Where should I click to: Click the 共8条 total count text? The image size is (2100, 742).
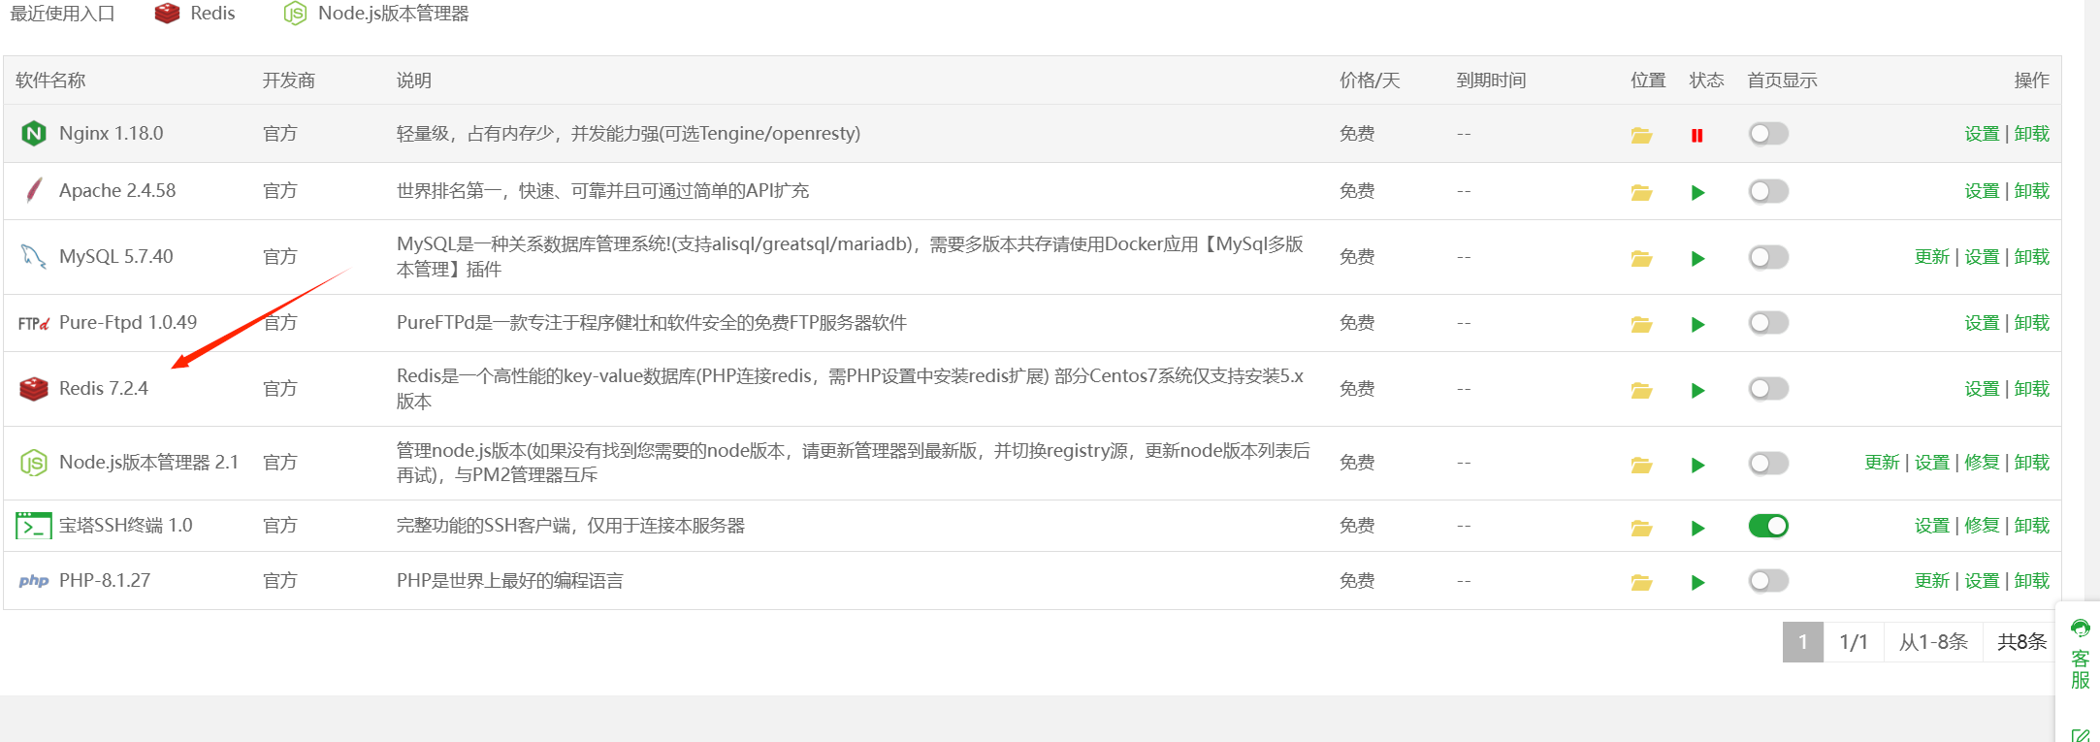[2021, 642]
